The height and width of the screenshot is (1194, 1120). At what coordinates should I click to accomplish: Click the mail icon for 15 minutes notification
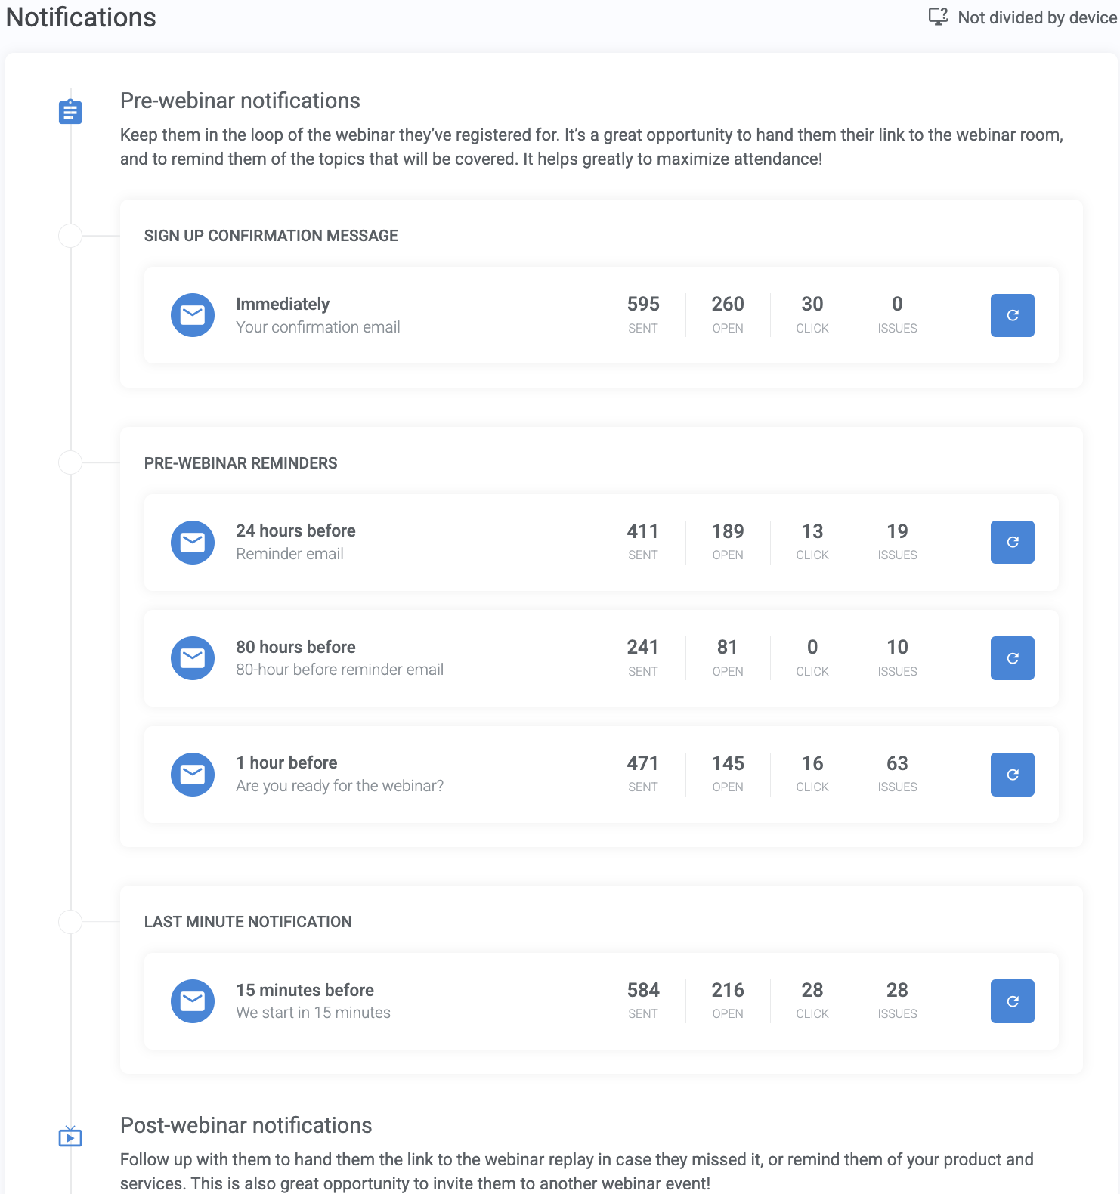(x=193, y=1001)
